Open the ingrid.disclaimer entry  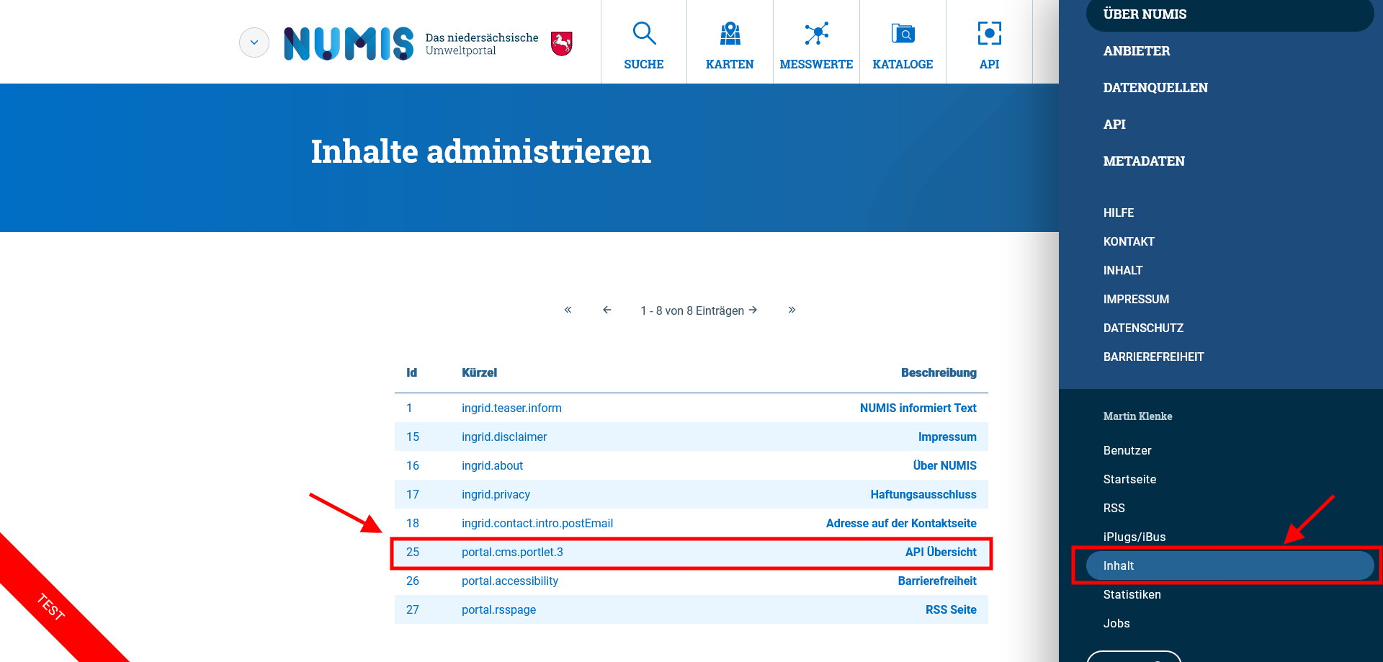click(x=503, y=437)
